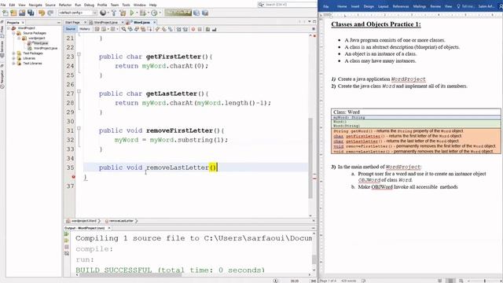This screenshot has width=503, height=283.
Task: Collapse the removeFirstLetter method code fold
Action: [x=79, y=128]
